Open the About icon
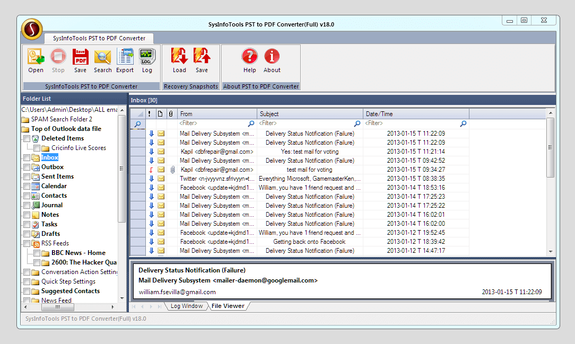Image resolution: width=575 pixels, height=344 pixels. 272,56
